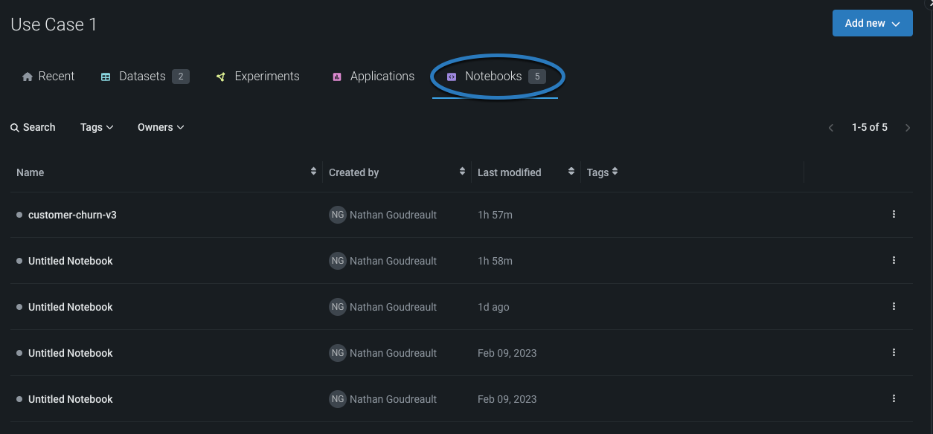The width and height of the screenshot is (933, 434).
Task: Select the Notebooks tab
Action: (x=494, y=77)
